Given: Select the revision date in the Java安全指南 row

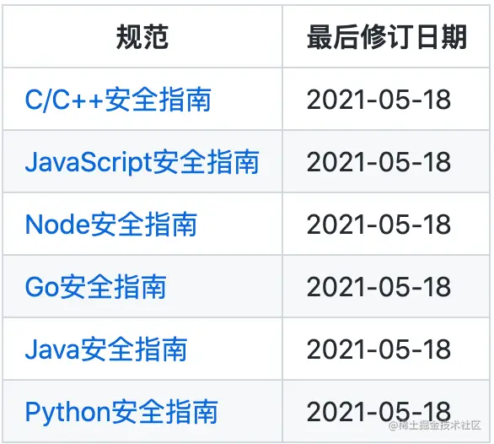Looking at the screenshot, I should tap(379, 349).
